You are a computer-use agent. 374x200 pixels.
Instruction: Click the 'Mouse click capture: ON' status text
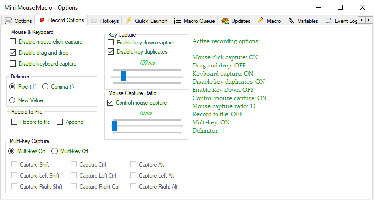coord(225,57)
